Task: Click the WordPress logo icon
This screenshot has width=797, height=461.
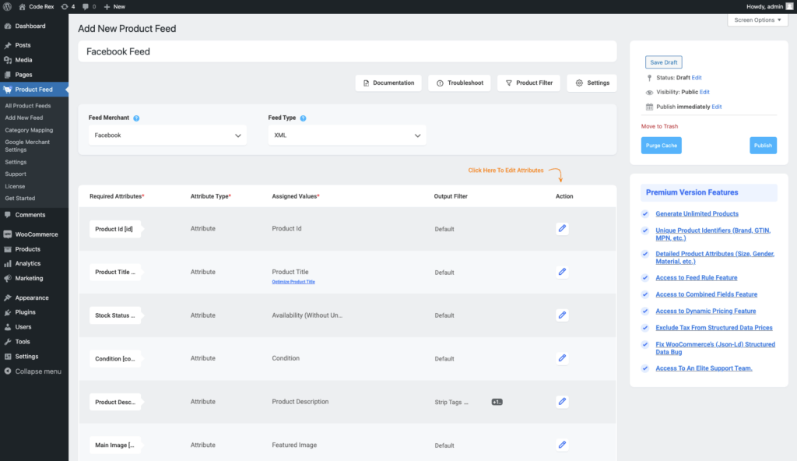Action: point(8,6)
